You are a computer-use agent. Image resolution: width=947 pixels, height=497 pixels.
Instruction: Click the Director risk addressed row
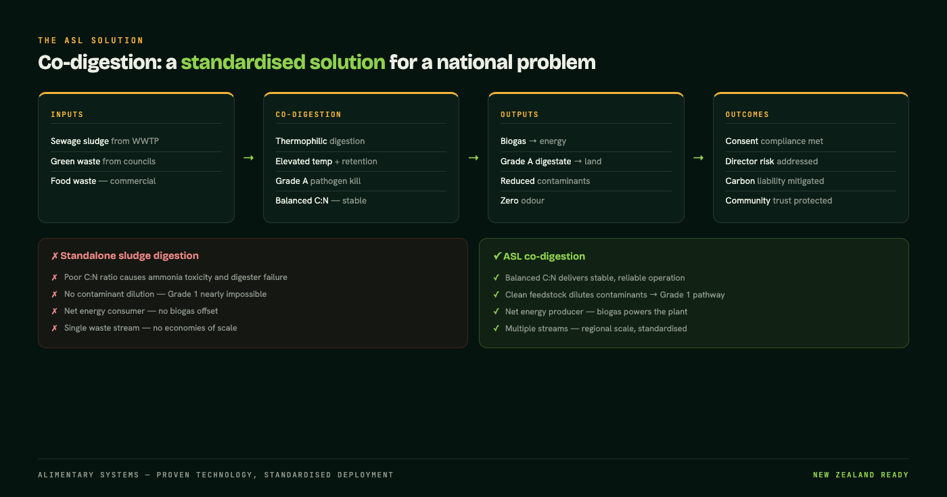810,161
